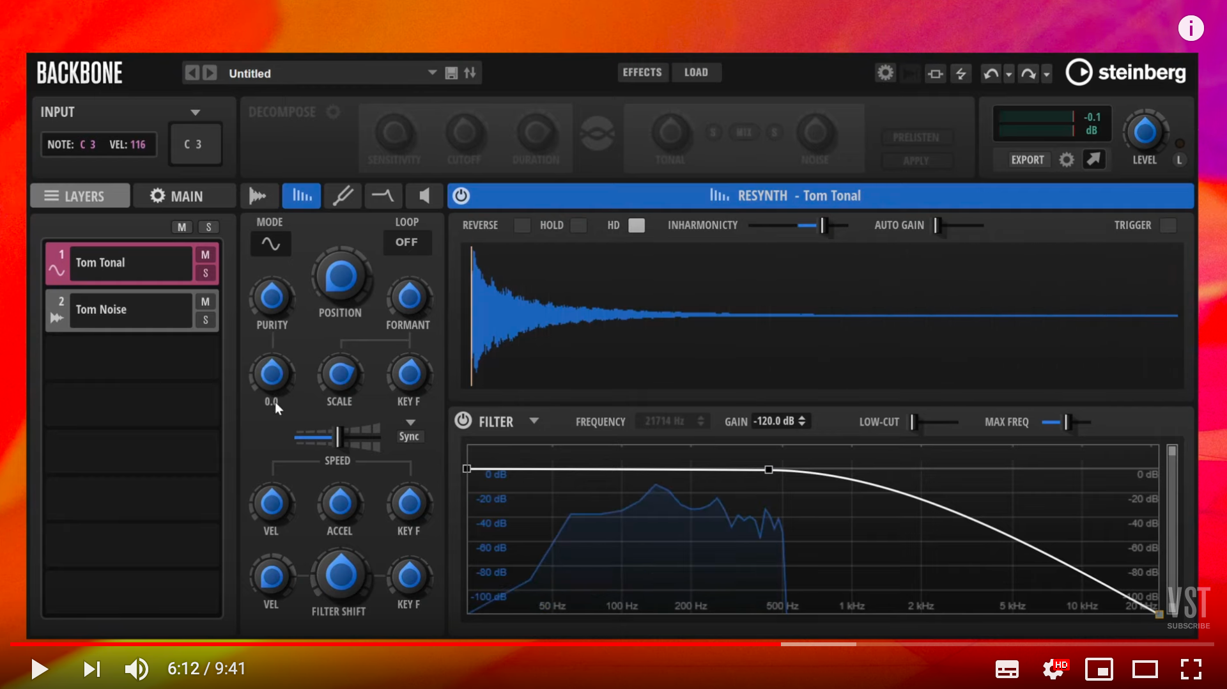Viewport: 1227px width, 689px height.
Task: Go to next preset arrow
Action: click(x=210, y=73)
